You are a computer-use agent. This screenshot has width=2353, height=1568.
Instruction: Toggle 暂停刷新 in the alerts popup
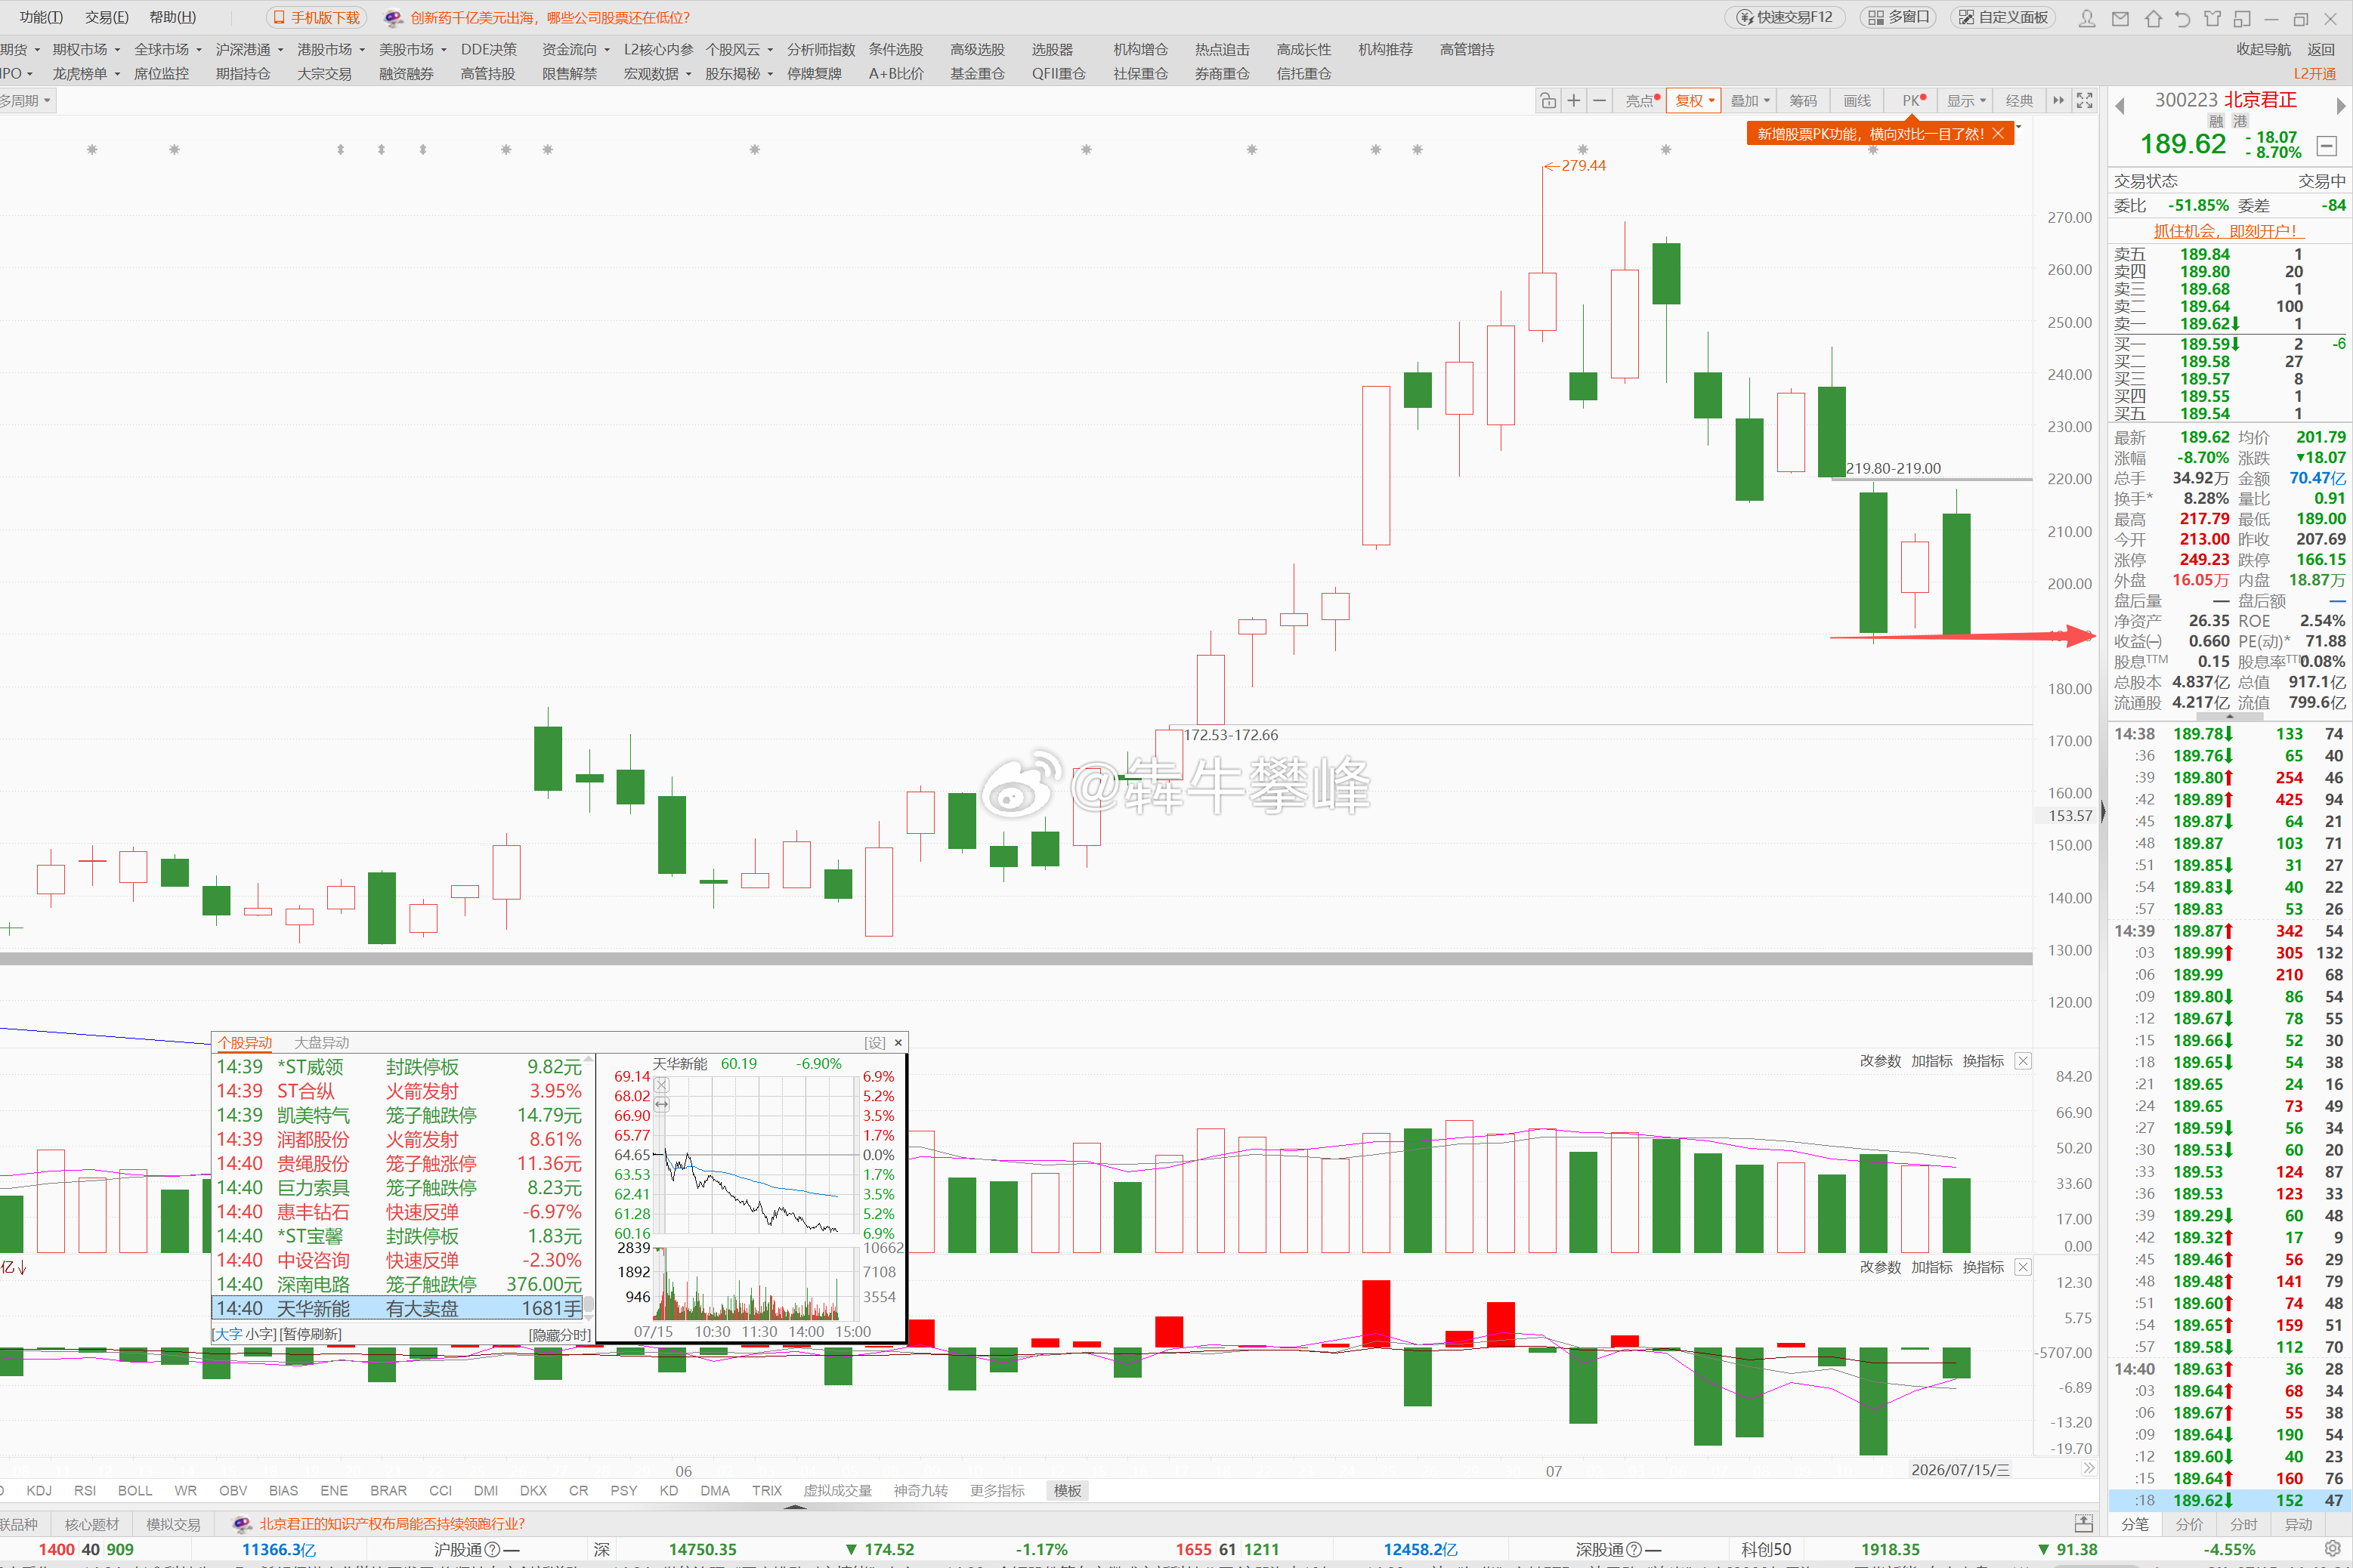tap(311, 1334)
